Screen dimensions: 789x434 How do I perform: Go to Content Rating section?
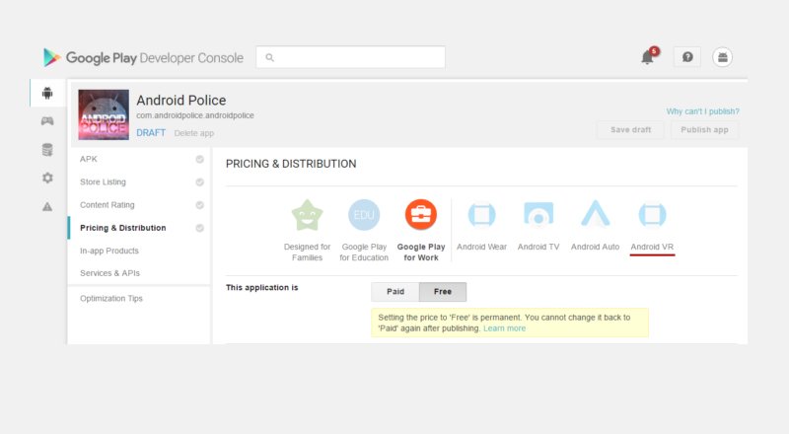click(x=107, y=205)
